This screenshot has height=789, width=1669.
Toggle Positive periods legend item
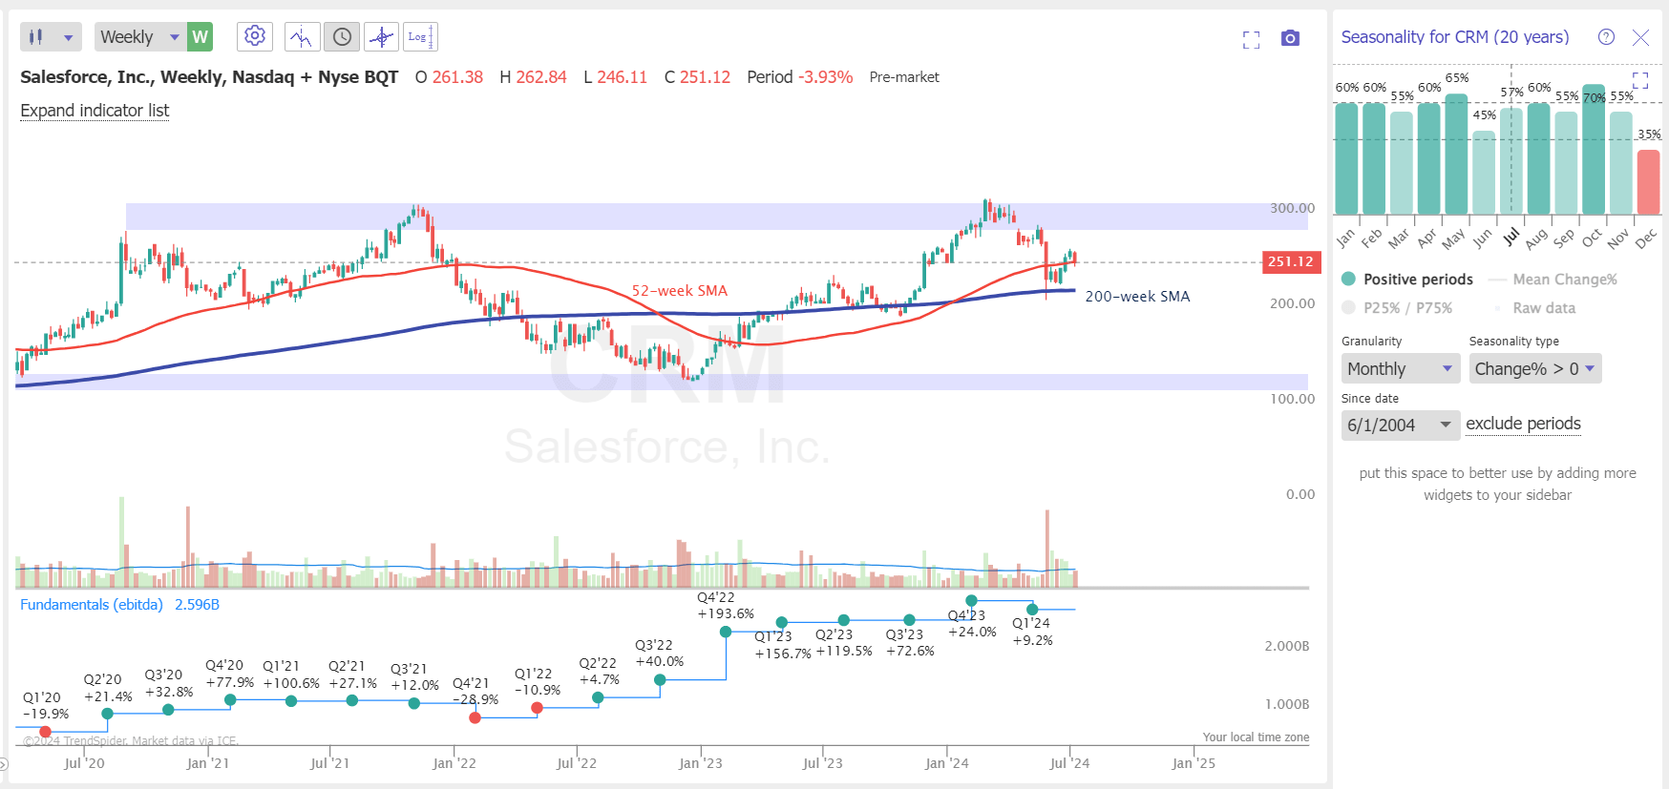point(1407,280)
